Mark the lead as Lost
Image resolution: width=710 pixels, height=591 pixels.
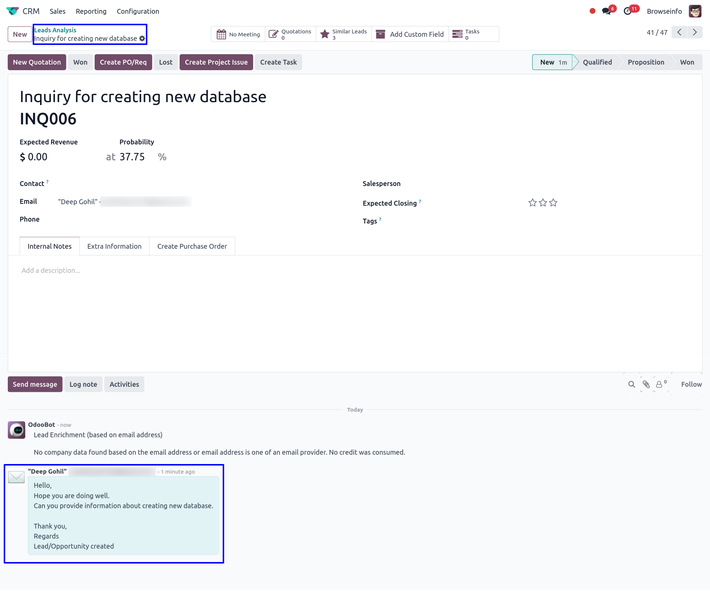point(166,62)
